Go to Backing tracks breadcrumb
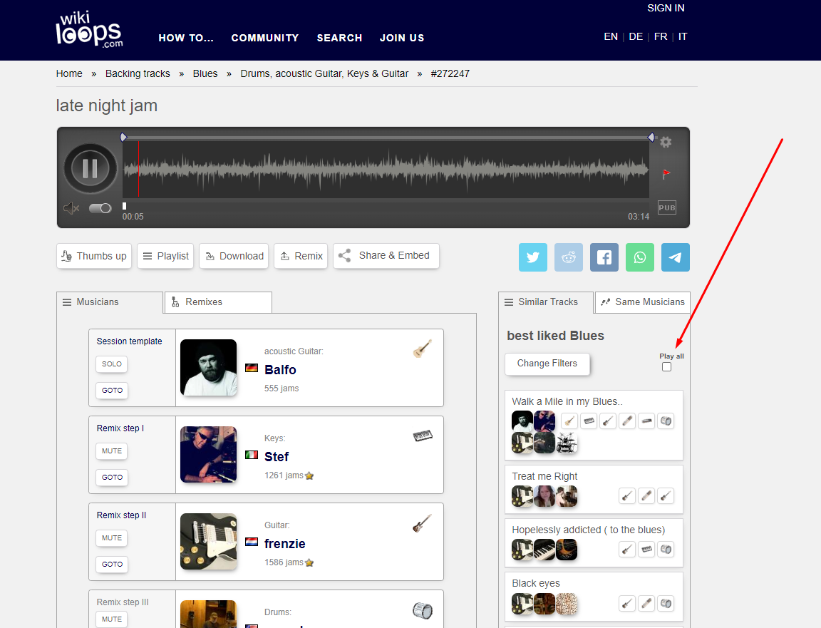The image size is (821, 628). point(138,74)
